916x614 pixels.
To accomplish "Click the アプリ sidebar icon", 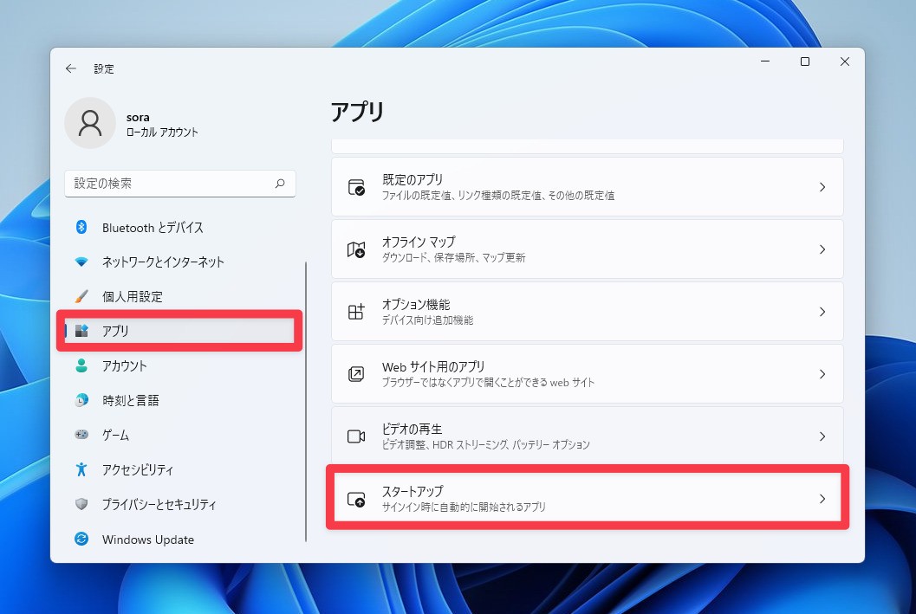I will pos(81,330).
